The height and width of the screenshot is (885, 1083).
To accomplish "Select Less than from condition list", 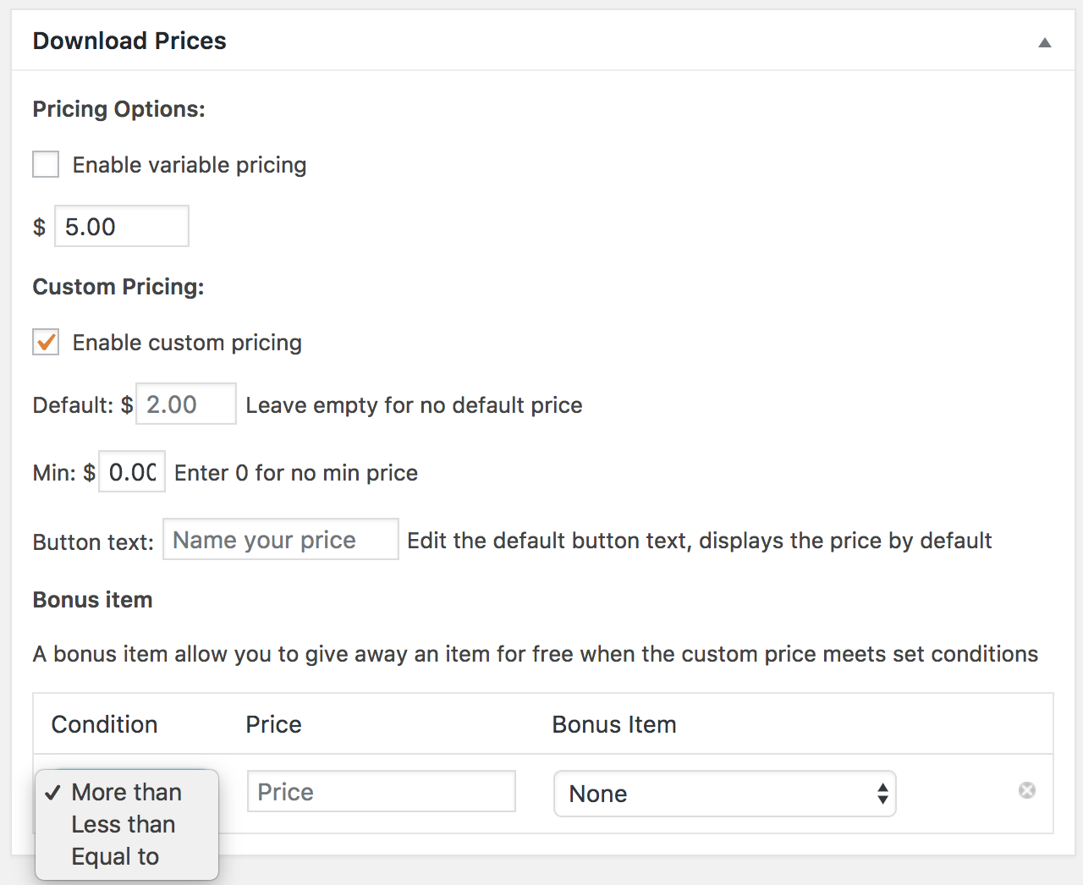I will click(124, 824).
